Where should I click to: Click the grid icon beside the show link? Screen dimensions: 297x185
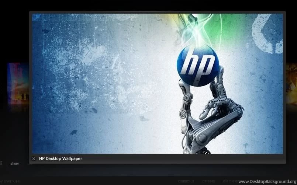pos(1,163)
